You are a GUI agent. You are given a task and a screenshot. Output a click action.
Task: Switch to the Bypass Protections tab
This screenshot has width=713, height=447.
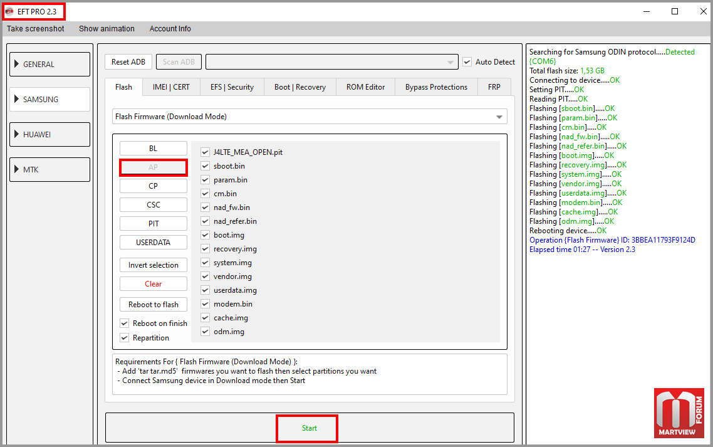click(437, 87)
